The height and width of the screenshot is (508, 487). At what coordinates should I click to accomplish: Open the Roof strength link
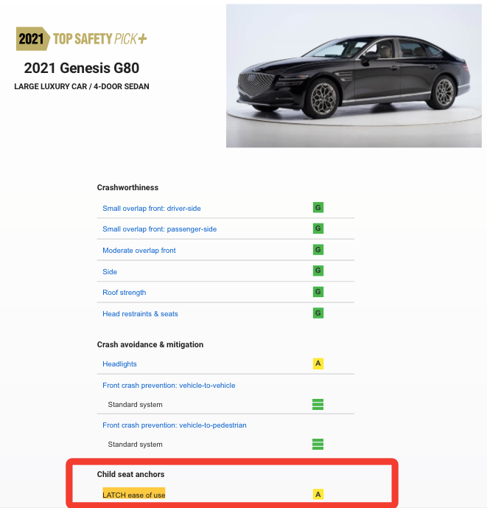(125, 293)
